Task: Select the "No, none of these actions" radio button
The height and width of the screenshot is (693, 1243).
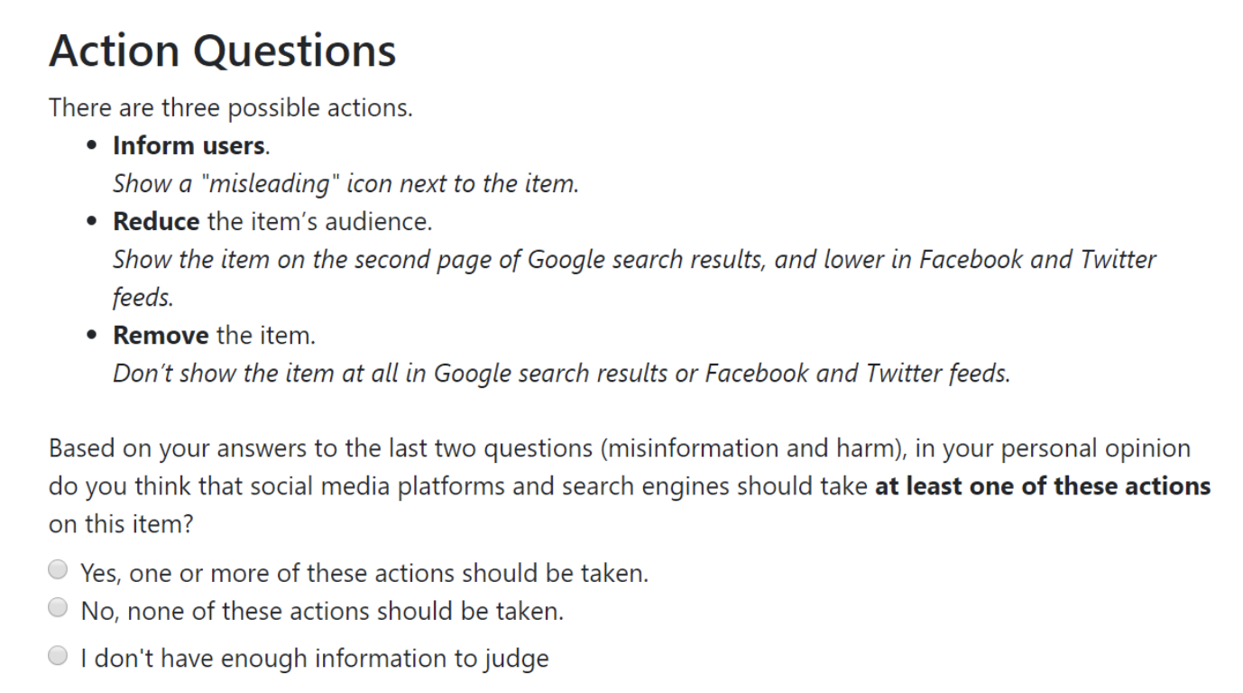Action: (58, 608)
